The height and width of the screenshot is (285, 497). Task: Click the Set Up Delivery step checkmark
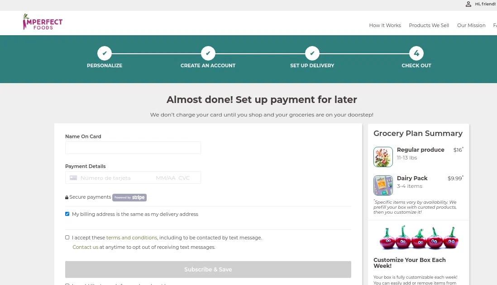pyautogui.click(x=312, y=53)
